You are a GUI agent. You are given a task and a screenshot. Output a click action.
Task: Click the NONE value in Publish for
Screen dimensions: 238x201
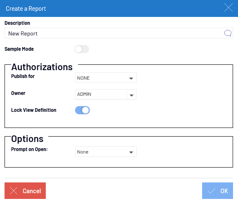coord(83,78)
